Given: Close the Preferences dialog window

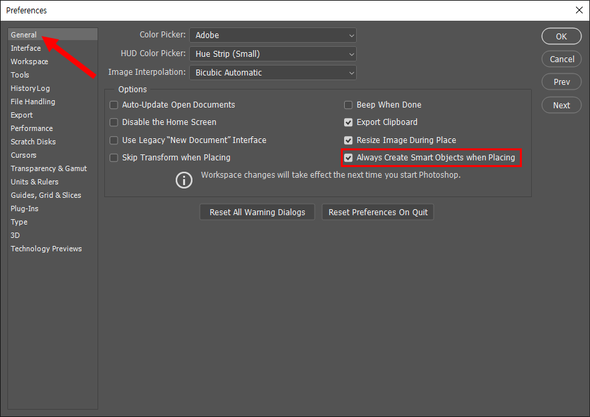Looking at the screenshot, I should pyautogui.click(x=579, y=10).
